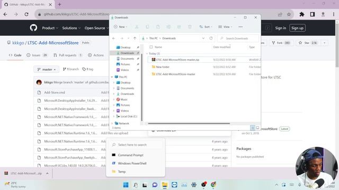Click the Search Downloads field
This screenshot has height=190, width=339.
[x=238, y=39]
